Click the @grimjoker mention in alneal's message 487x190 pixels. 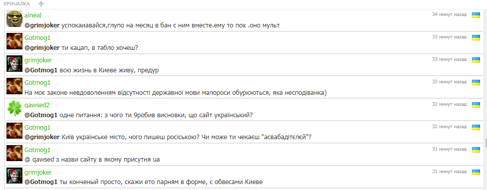[x=42, y=25]
